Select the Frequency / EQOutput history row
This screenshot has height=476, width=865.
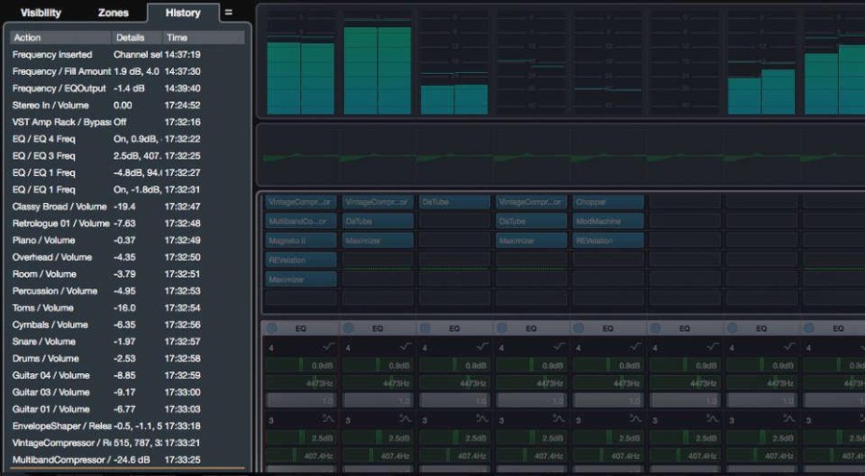128,88
